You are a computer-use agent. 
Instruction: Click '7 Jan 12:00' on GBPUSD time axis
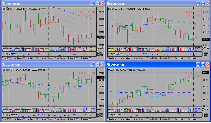73,58
